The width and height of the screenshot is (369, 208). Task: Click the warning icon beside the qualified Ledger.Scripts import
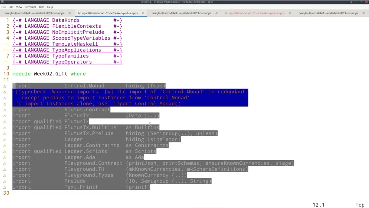5,151
